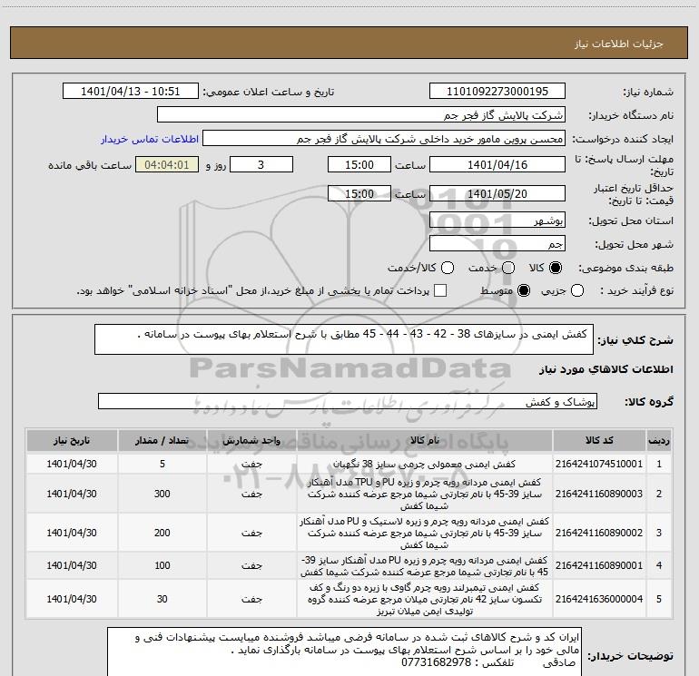
Task: Toggle Islamic treasury documents payment checkbox
Action: click(440, 290)
